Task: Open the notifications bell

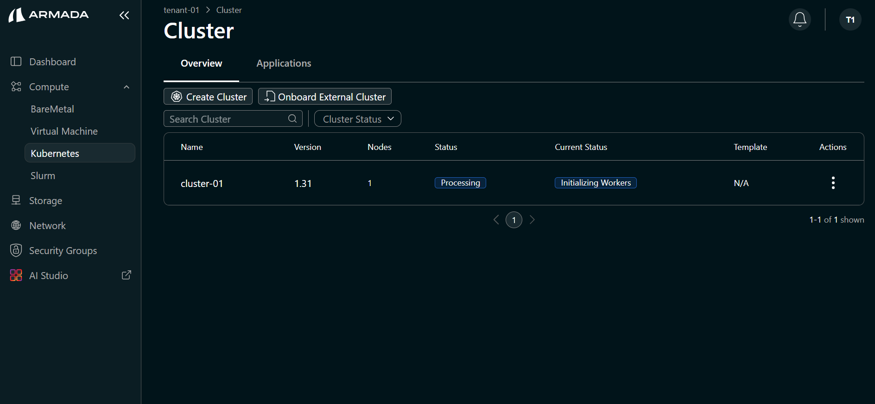Action: 800,19
